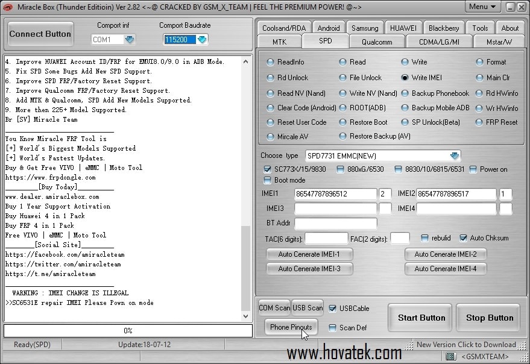The height and width of the screenshot is (364, 530).
Task: Select FRP Reset radio option
Action: (x=497, y=122)
